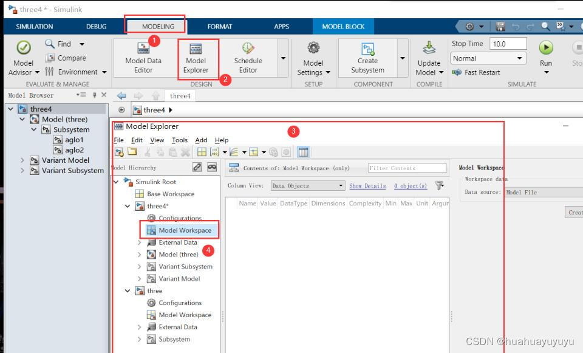Viewport: 583px width, 353px height.
Task: Collapse the three model node
Action: (x=128, y=291)
